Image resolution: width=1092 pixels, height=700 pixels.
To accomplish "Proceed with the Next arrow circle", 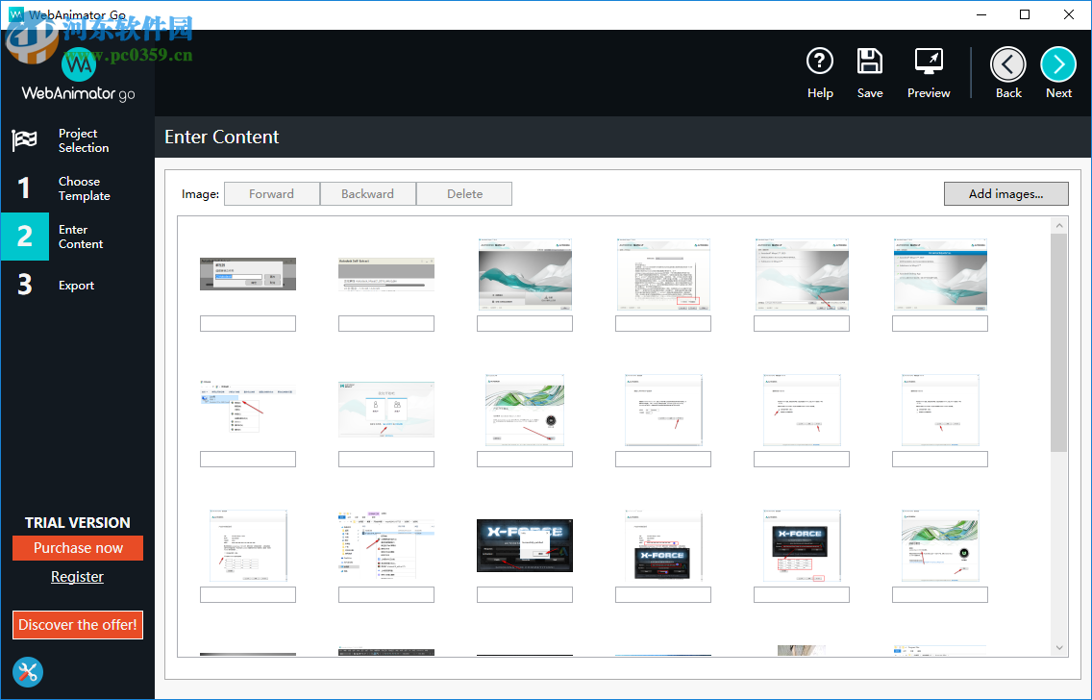I will 1057,64.
